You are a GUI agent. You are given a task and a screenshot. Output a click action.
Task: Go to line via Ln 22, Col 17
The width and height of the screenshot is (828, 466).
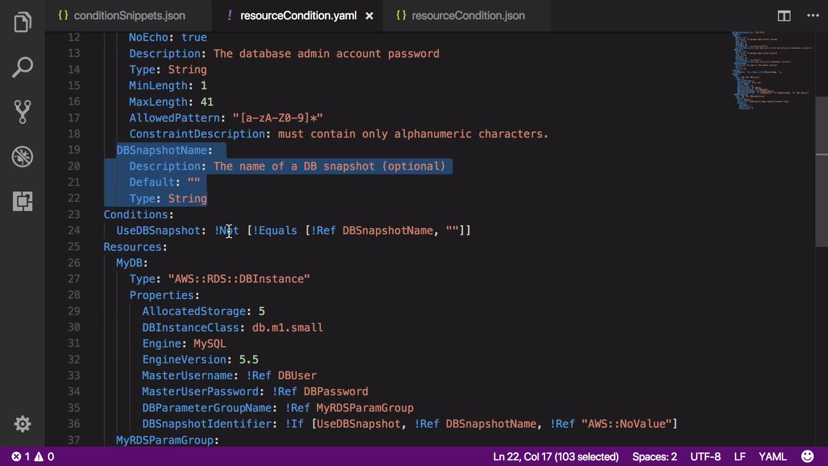coord(555,457)
